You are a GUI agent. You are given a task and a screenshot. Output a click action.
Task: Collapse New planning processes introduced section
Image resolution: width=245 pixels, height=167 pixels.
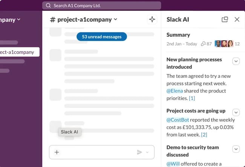[236, 61]
